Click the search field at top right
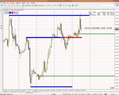The height and width of the screenshot is (95, 119). [107, 5]
